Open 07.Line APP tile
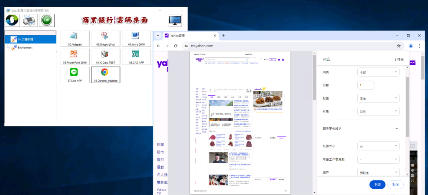428x195 pixels. [75, 75]
